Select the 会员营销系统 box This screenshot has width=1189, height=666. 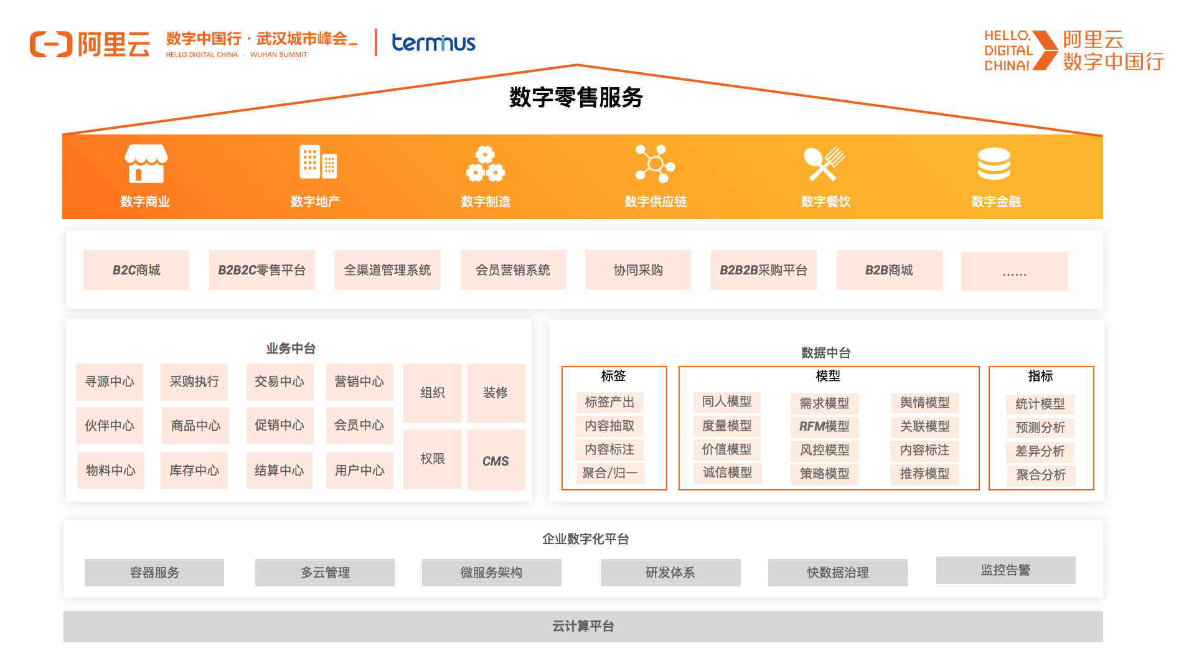[514, 270]
